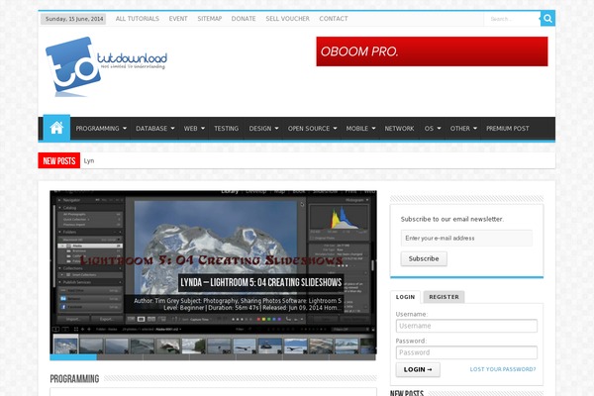Screen dimensions: 594x396
Task: Click the slider progress bar's blue segment
Action: (73, 357)
